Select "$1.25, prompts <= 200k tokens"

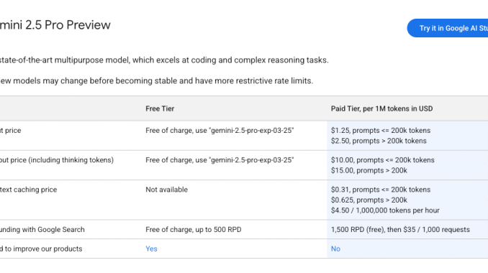tap(381, 131)
